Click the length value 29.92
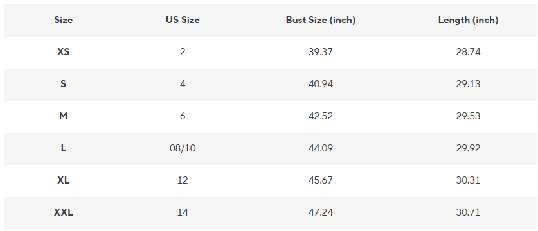Viewport: 538px width, 231px height. [x=468, y=148]
